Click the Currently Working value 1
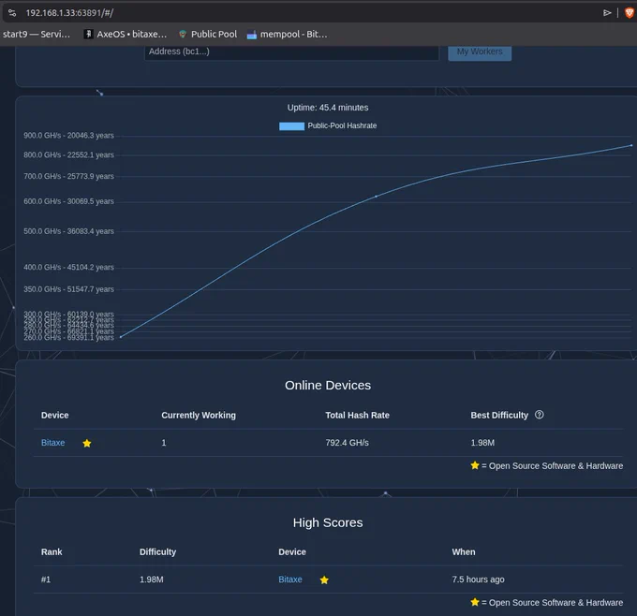Viewport: 637px width, 616px height. [164, 443]
